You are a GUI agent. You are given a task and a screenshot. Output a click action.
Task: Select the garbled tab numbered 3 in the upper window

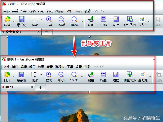[21, 32]
